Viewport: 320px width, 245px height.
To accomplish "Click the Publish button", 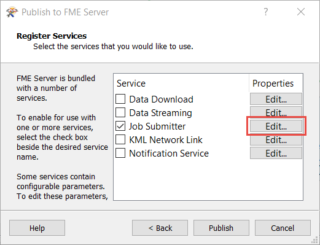I will pyautogui.click(x=221, y=228).
